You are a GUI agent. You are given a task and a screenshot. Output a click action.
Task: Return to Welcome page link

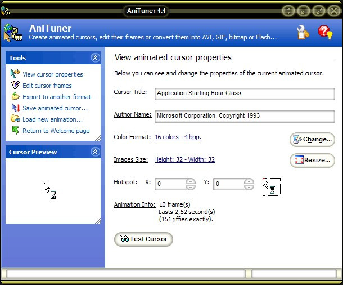click(56, 131)
